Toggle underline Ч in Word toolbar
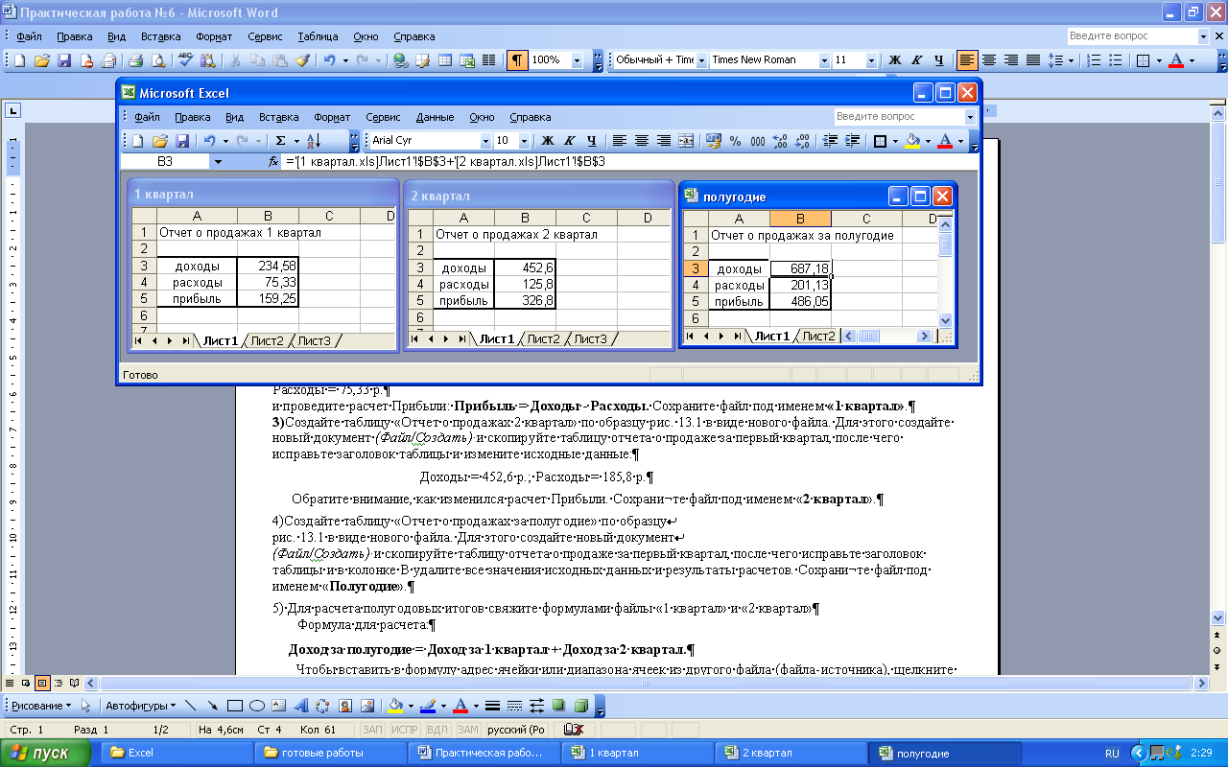 (x=939, y=59)
